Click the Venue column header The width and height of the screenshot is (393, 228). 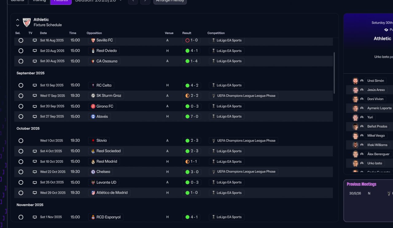click(169, 33)
